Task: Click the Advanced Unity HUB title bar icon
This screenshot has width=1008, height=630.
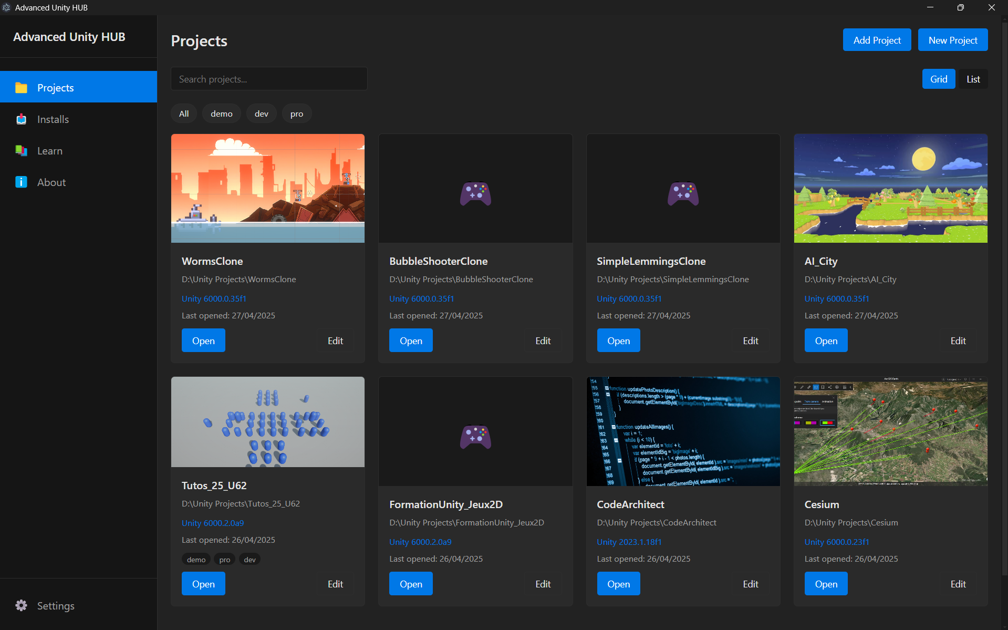Action: [x=6, y=7]
